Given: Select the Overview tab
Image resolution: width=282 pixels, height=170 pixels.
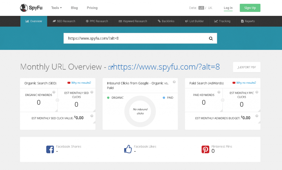Looking at the screenshot, I should point(34,21).
